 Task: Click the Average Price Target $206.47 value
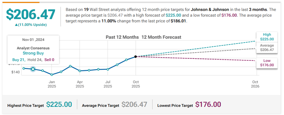coord(134,105)
